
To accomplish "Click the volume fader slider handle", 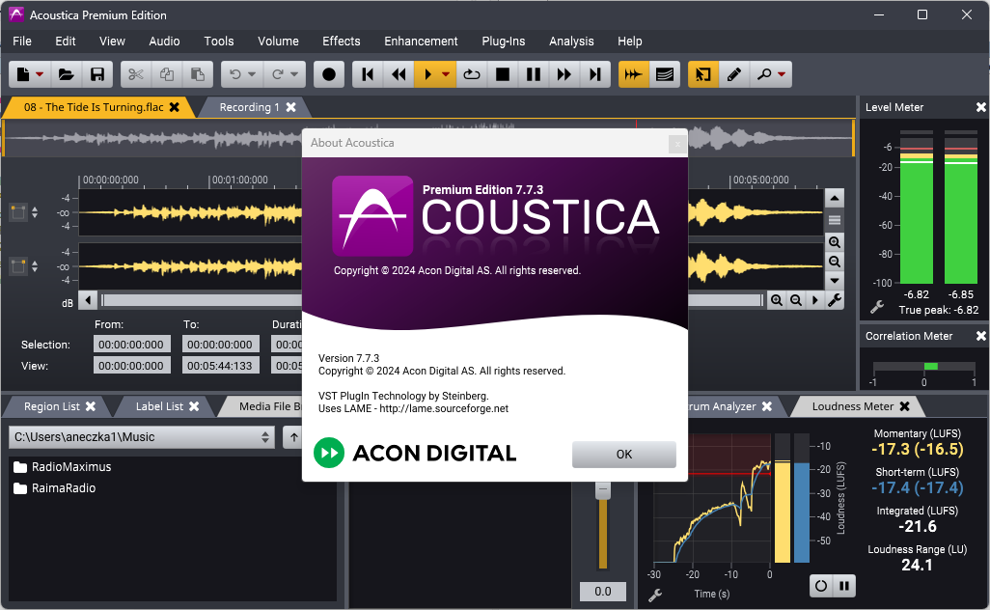I will coord(603,489).
